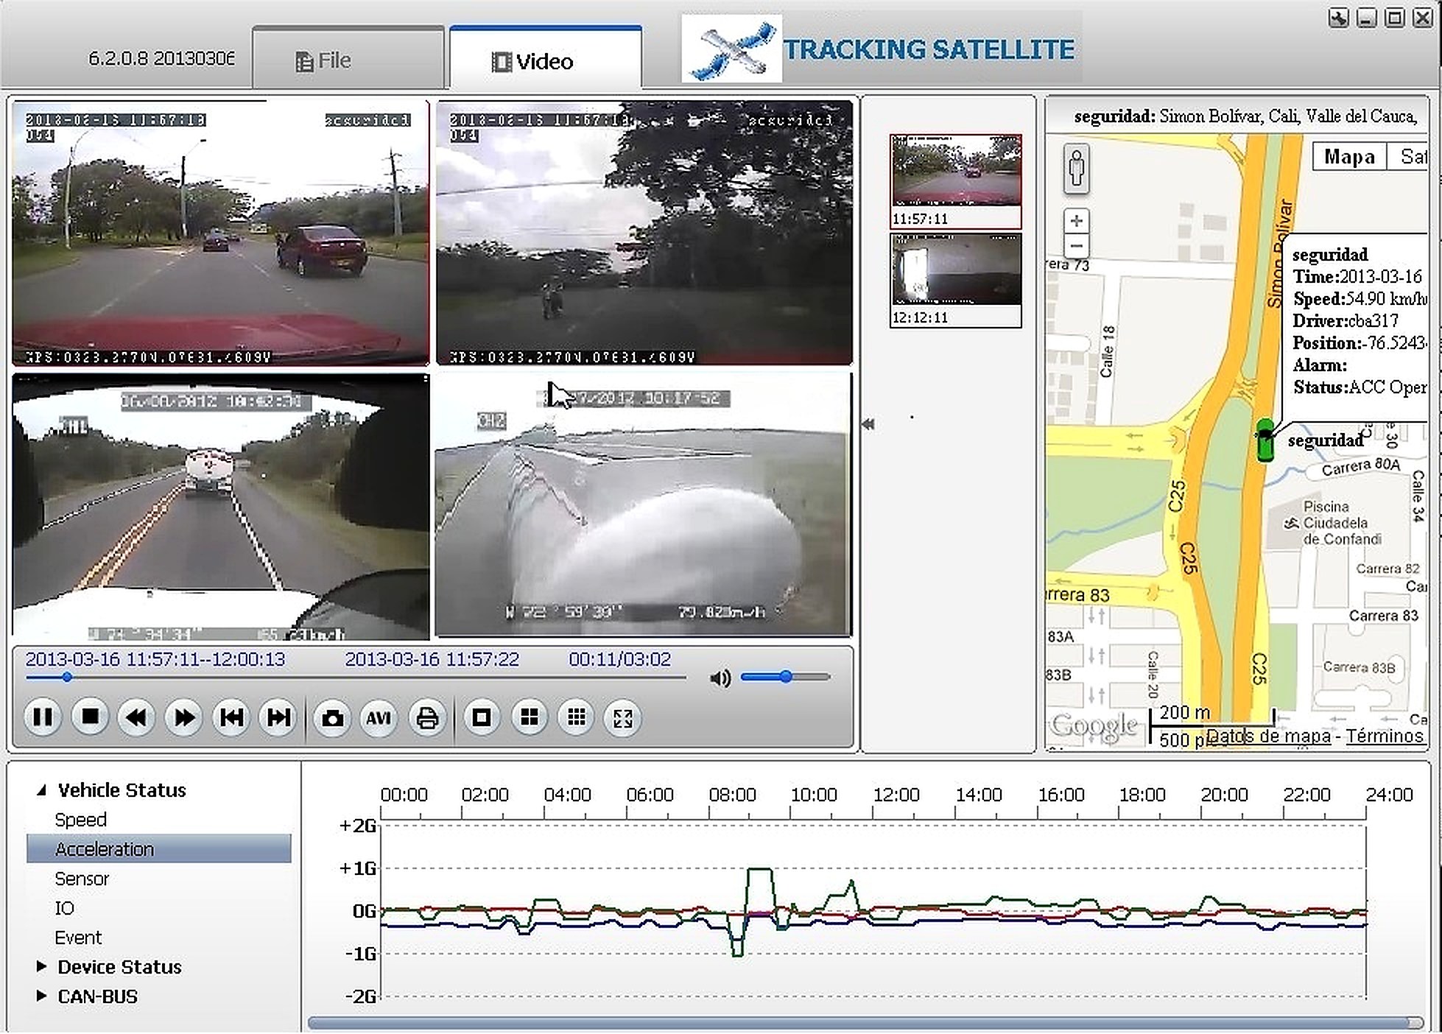Expand the CAN-BUS tree

(x=41, y=996)
